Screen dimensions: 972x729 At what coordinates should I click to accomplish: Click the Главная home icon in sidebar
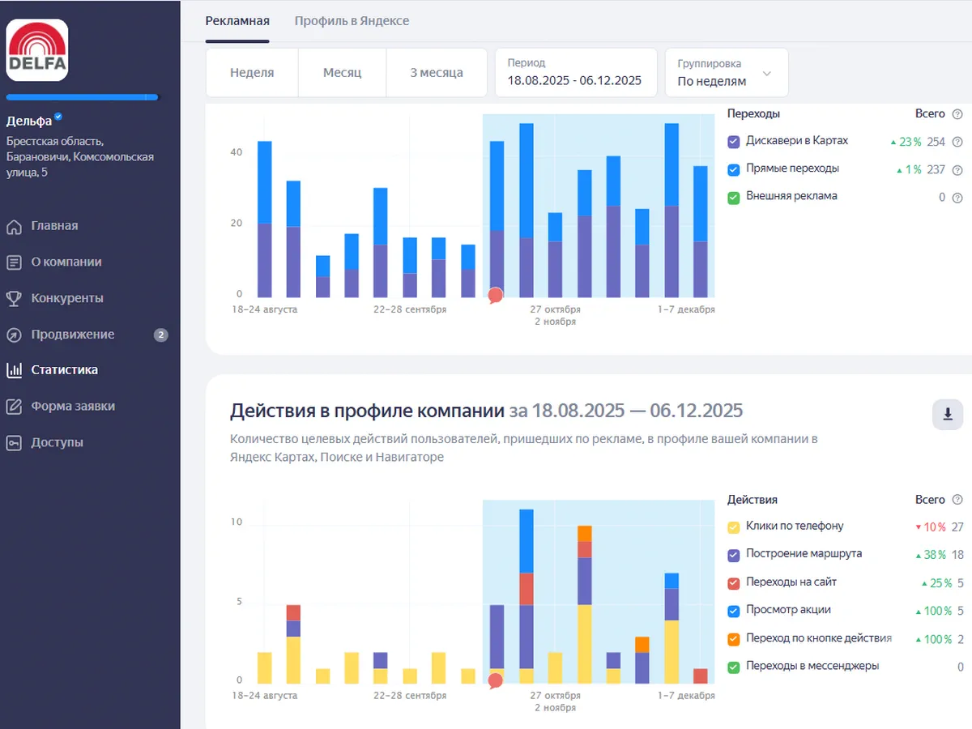click(14, 227)
